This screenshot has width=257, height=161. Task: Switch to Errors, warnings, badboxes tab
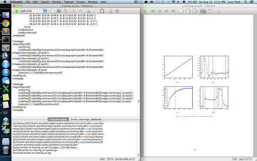coord(87,119)
